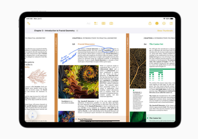Tap the large colorful fractal image
This screenshot has height=139, width=198.
(x=78, y=82)
